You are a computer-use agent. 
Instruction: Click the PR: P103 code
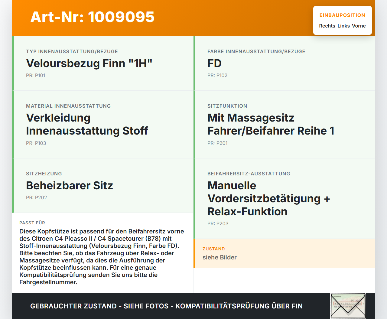point(36,143)
